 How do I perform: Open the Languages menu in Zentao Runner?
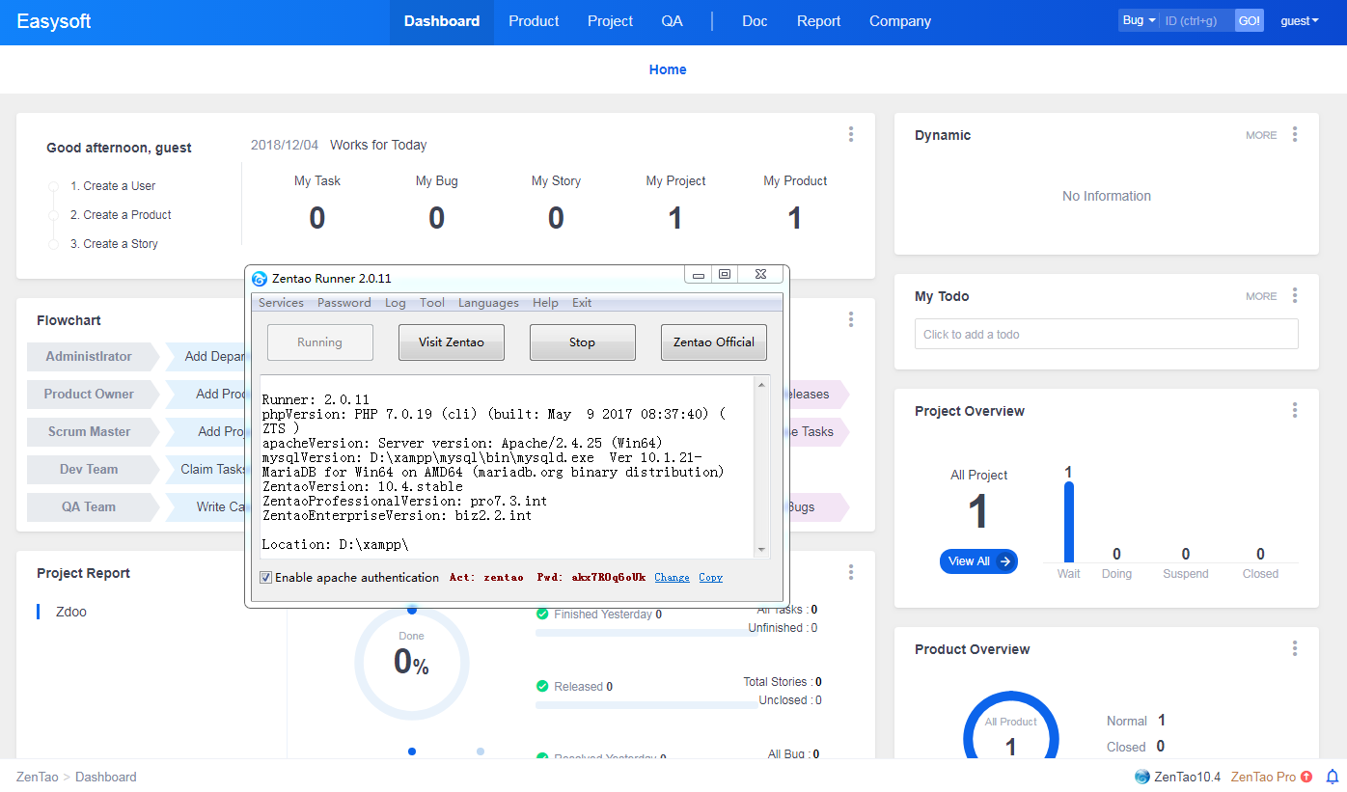488,303
